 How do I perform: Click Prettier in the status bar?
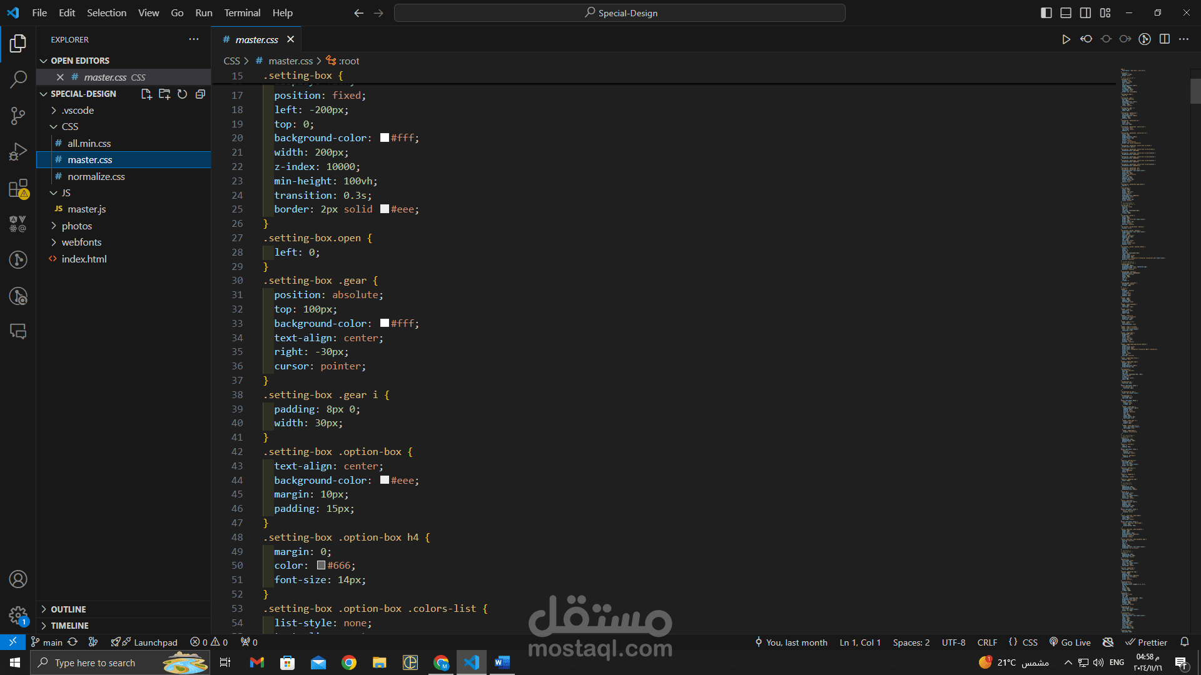pos(1147,642)
